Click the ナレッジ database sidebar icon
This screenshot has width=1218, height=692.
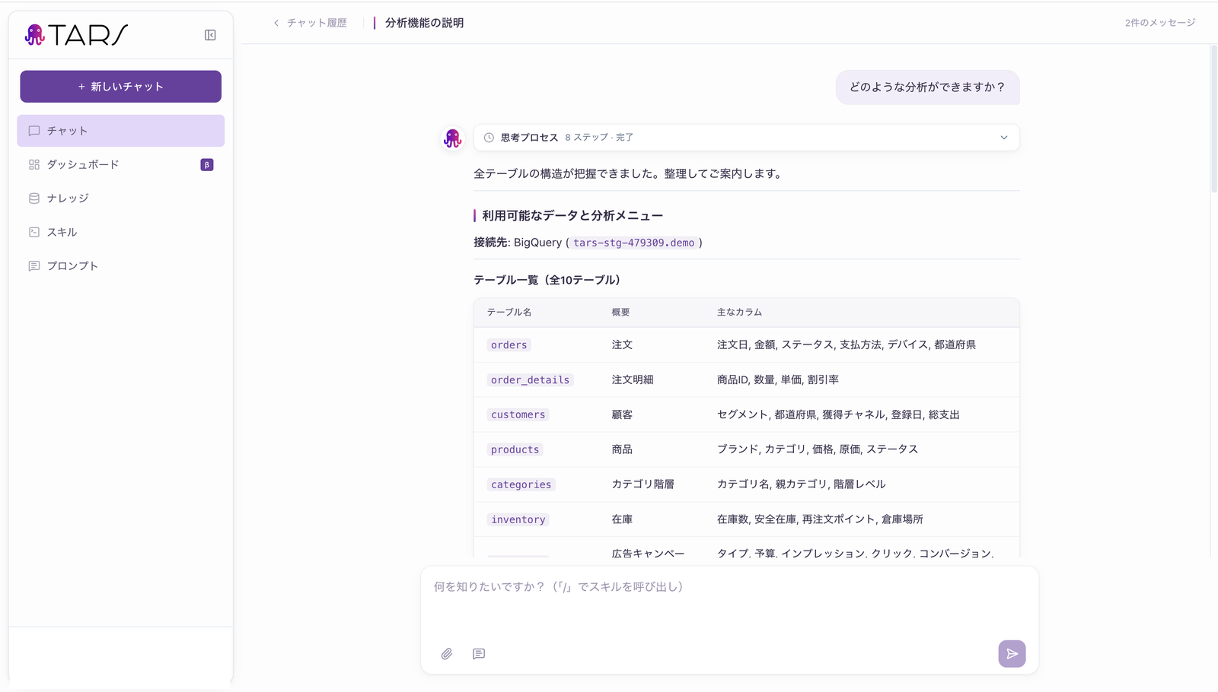click(x=34, y=198)
